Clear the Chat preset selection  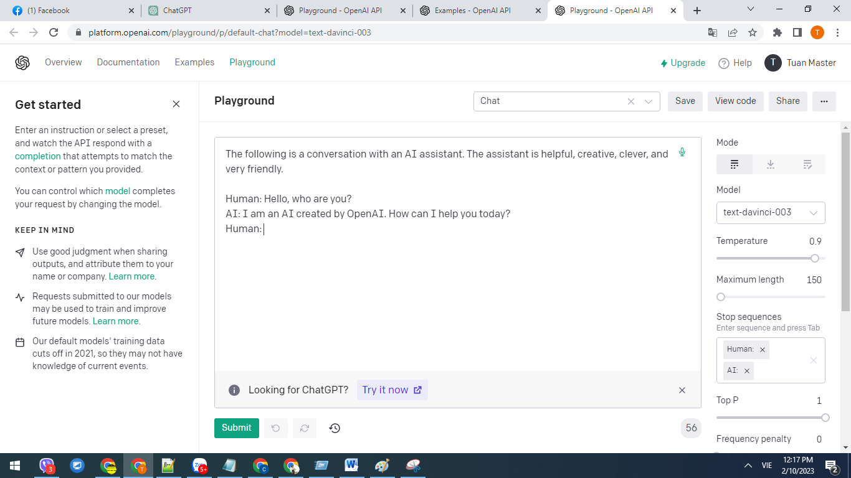tap(631, 101)
